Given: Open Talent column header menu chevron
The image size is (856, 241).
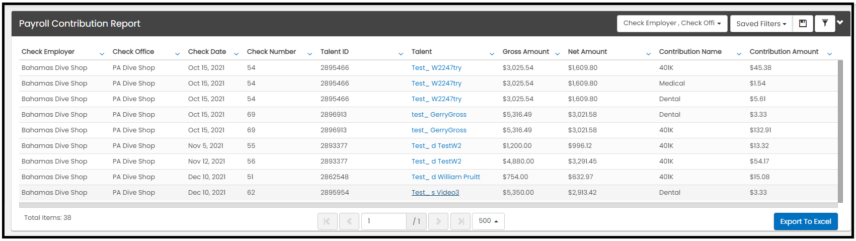Looking at the screenshot, I should [492, 54].
